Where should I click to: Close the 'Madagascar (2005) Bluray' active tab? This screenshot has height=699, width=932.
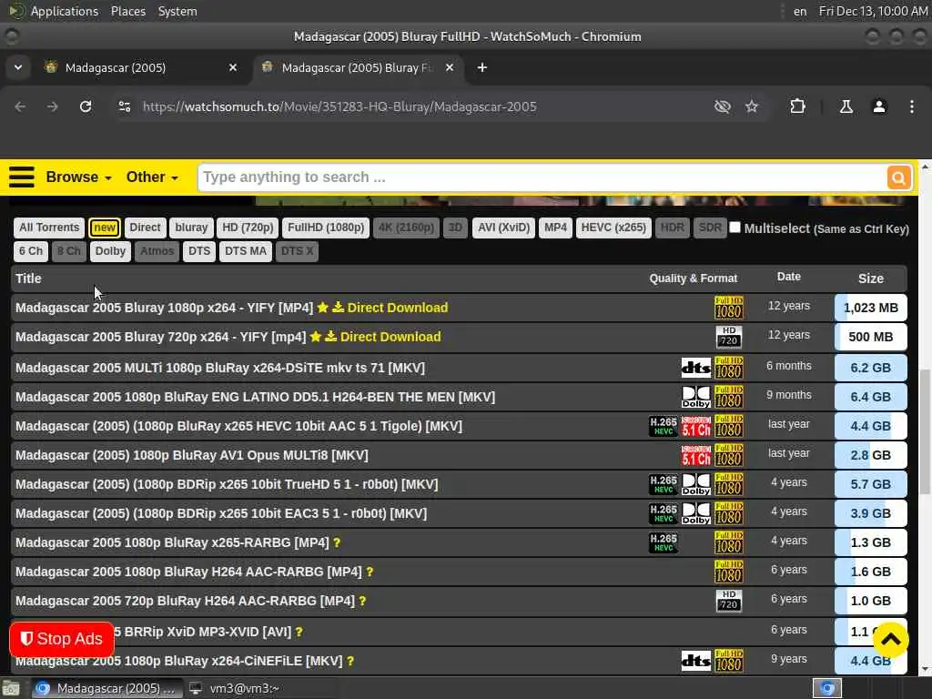(x=450, y=67)
